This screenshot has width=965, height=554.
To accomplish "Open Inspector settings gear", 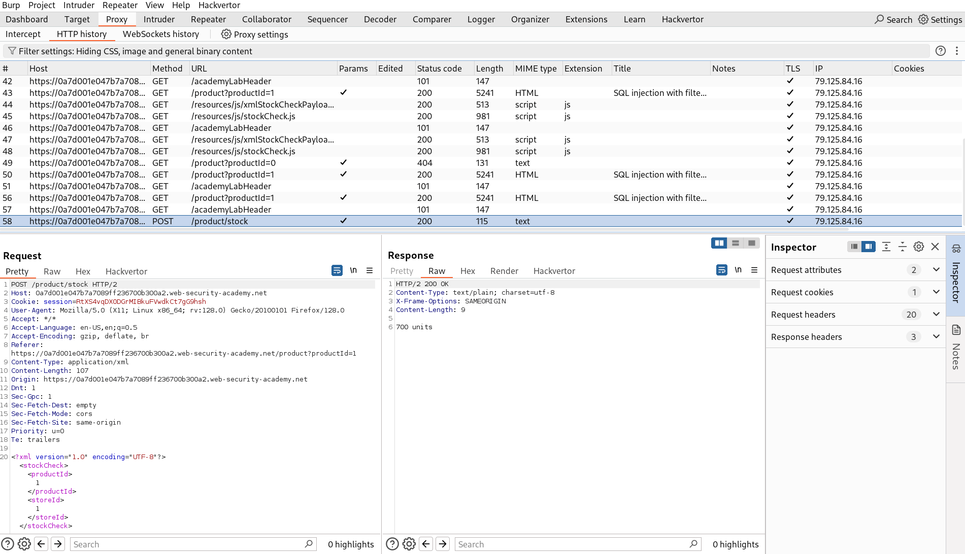I will [919, 247].
